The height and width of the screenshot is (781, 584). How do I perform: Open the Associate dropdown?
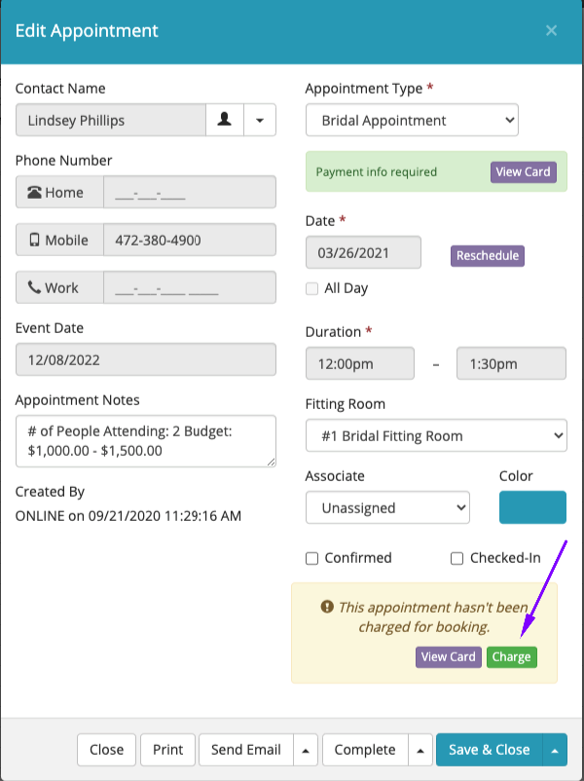387,507
